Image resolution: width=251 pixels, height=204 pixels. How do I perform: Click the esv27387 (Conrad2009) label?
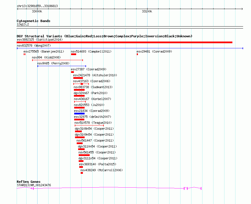click(89, 69)
